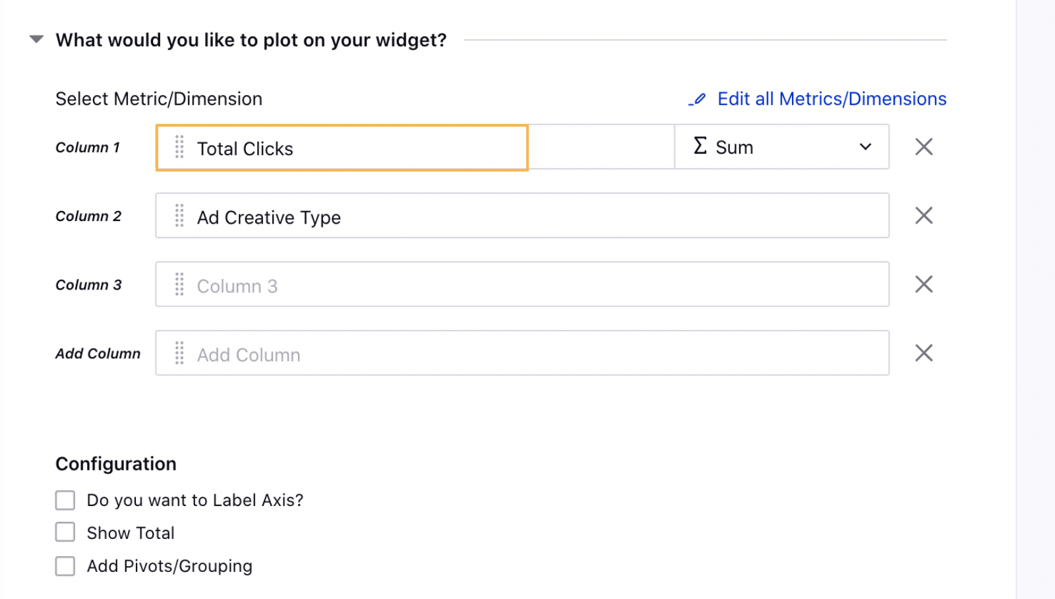Image resolution: width=1055 pixels, height=599 pixels.
Task: Grab the Total Clicks drag handle
Action: click(x=179, y=147)
